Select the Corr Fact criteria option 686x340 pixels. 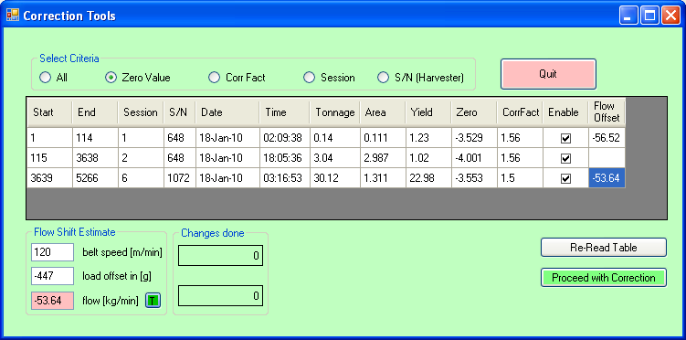click(214, 78)
